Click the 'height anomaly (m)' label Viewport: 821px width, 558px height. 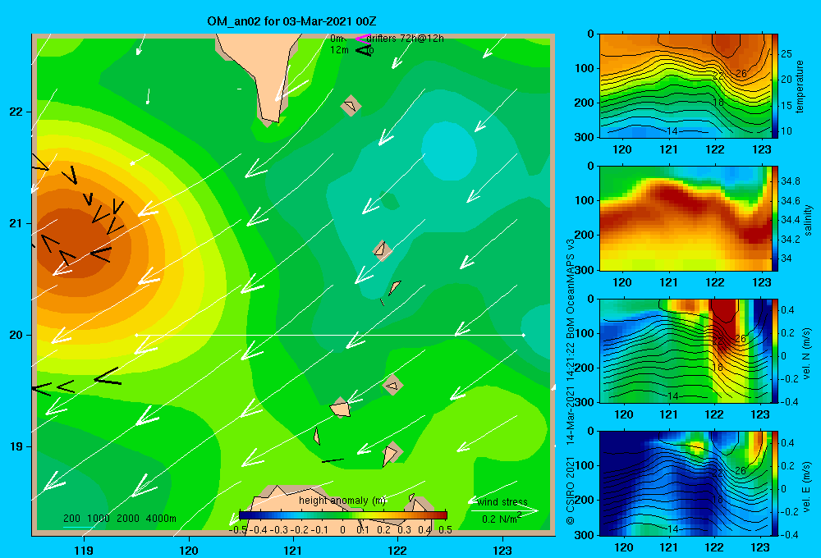tap(342, 501)
